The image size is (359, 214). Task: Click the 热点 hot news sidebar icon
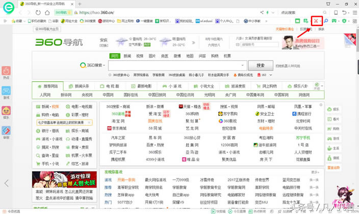(6, 72)
